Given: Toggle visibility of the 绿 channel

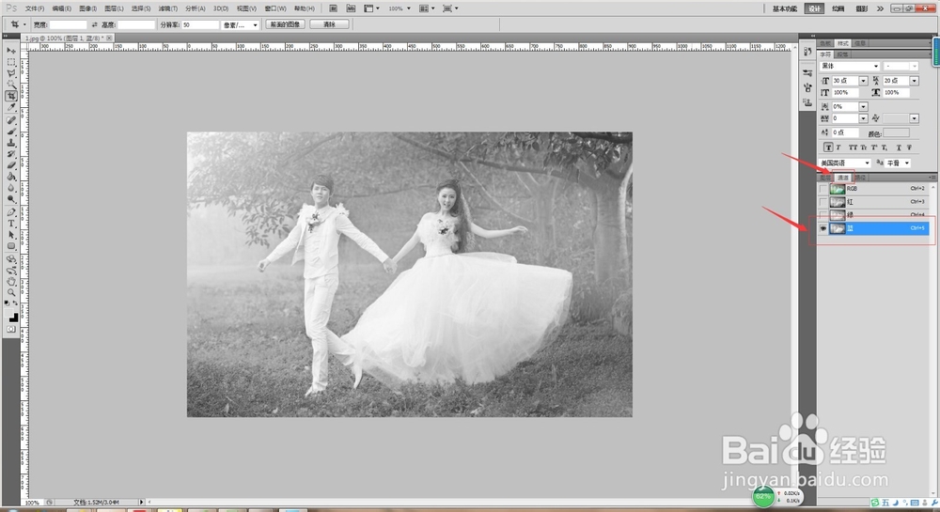Looking at the screenshot, I should [823, 214].
